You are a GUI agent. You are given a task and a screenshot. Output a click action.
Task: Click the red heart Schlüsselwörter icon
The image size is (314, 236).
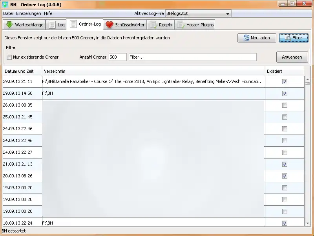tap(110, 25)
